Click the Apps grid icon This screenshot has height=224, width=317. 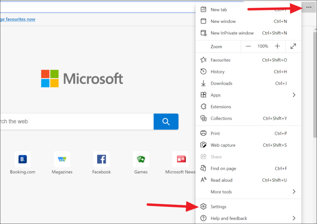pos(203,95)
